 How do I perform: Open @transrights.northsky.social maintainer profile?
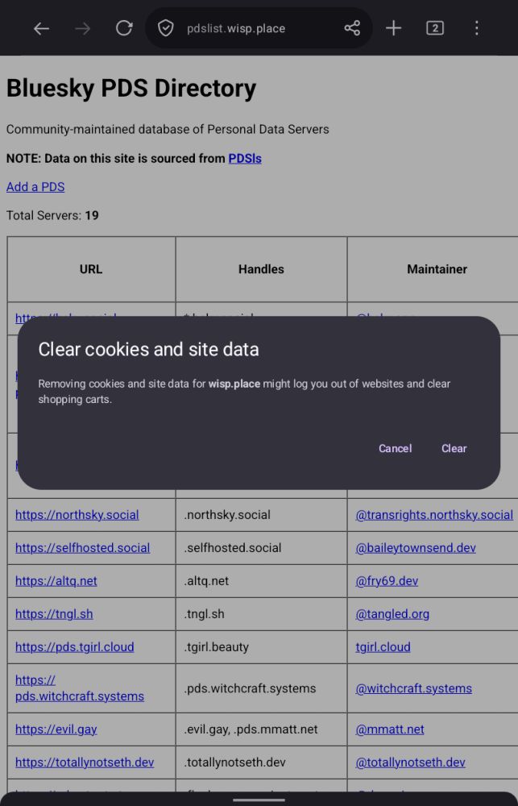pyautogui.click(x=434, y=514)
